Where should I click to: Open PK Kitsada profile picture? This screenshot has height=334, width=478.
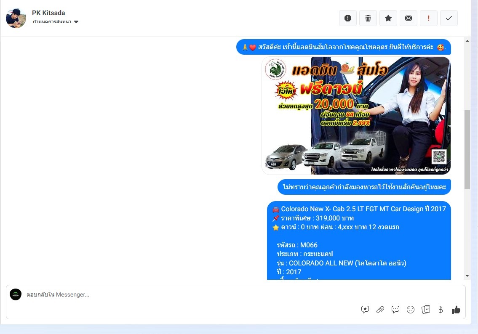point(16,18)
